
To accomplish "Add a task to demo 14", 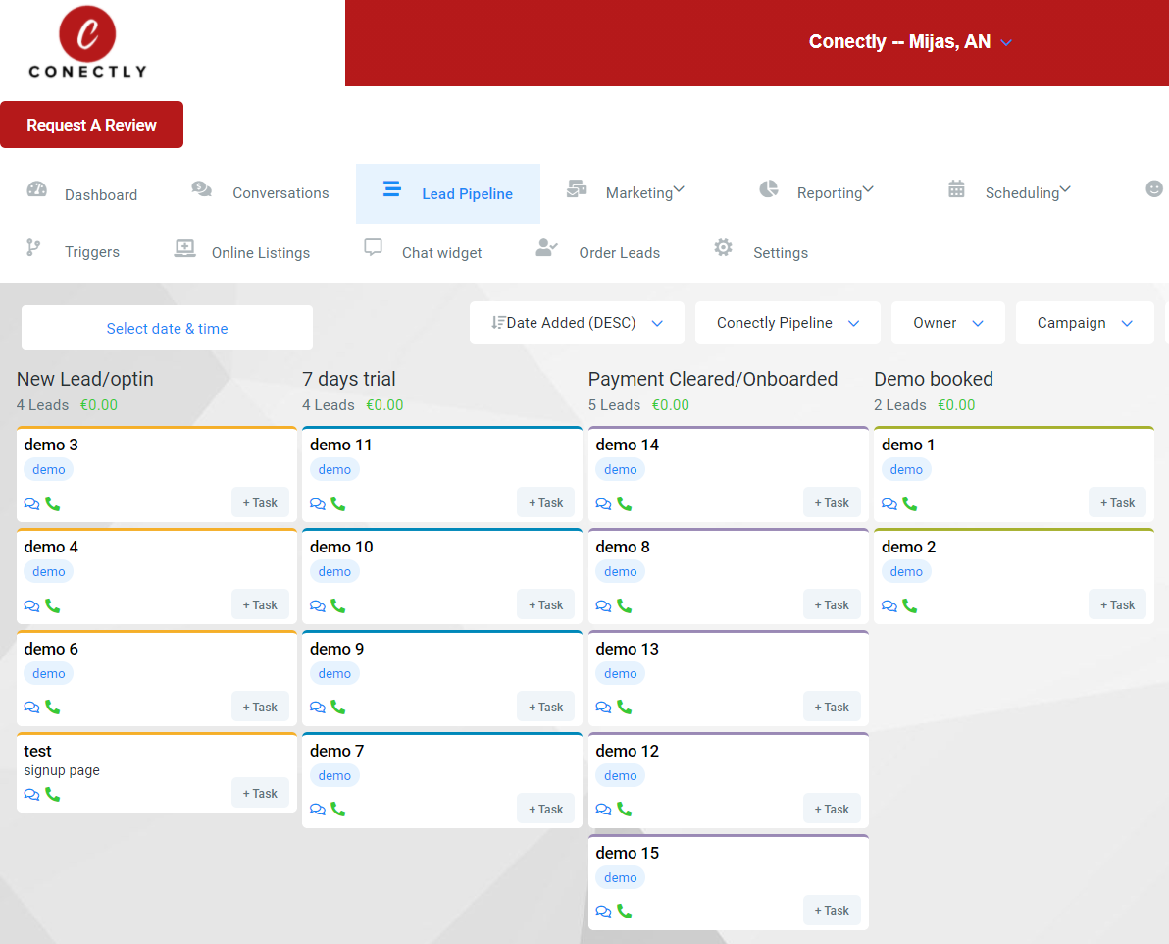I will 832,503.
